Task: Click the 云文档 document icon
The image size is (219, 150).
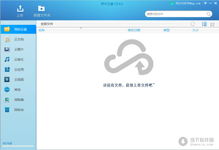Action: pos(7,39)
